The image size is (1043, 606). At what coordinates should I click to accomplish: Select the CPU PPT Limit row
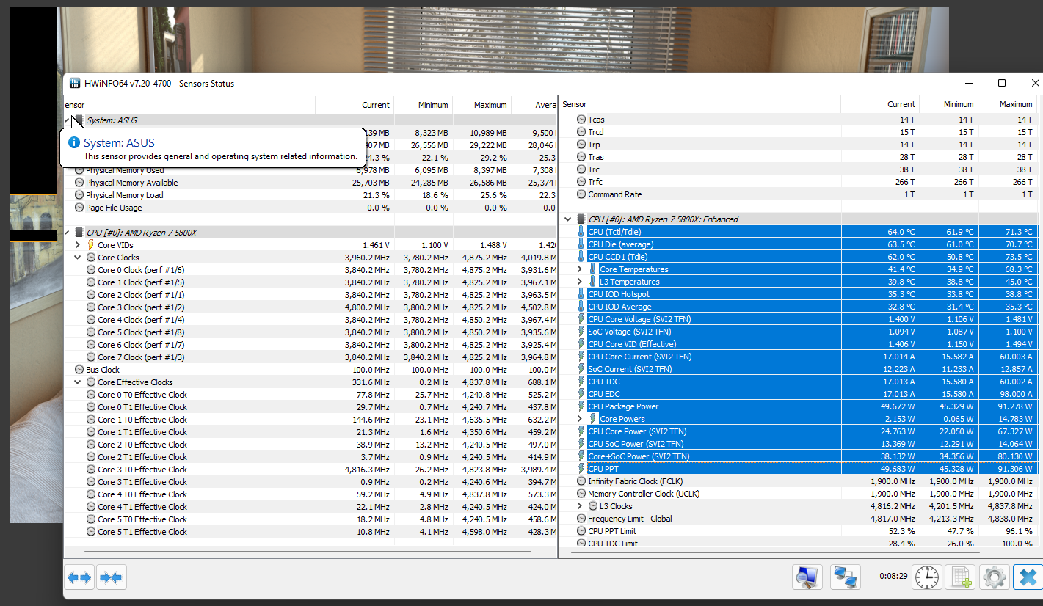point(800,531)
